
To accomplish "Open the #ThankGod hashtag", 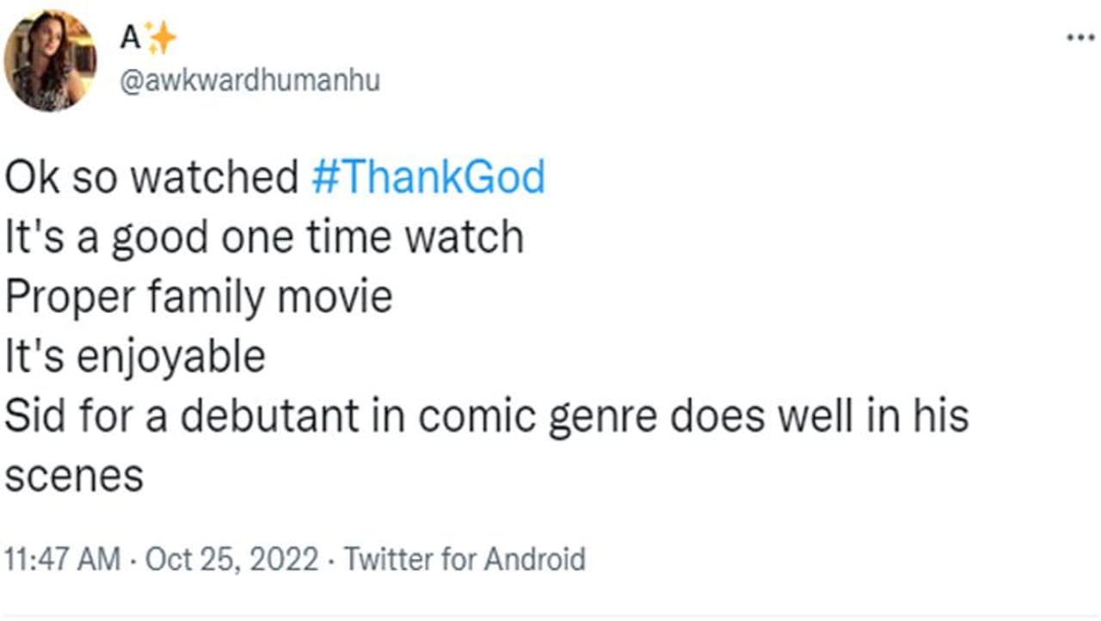I will [427, 178].
